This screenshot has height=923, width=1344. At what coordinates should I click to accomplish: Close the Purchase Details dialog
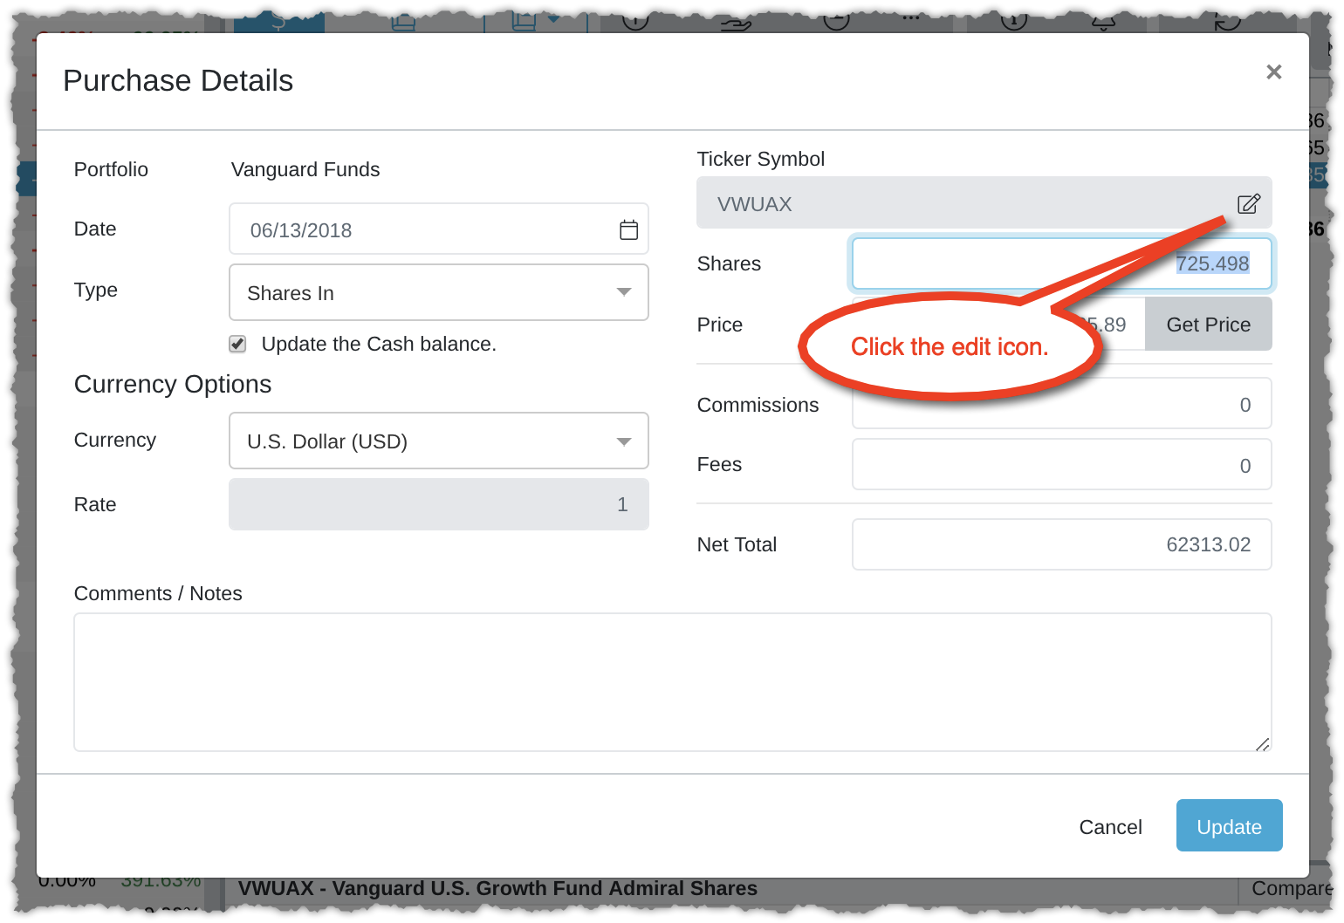tap(1273, 72)
